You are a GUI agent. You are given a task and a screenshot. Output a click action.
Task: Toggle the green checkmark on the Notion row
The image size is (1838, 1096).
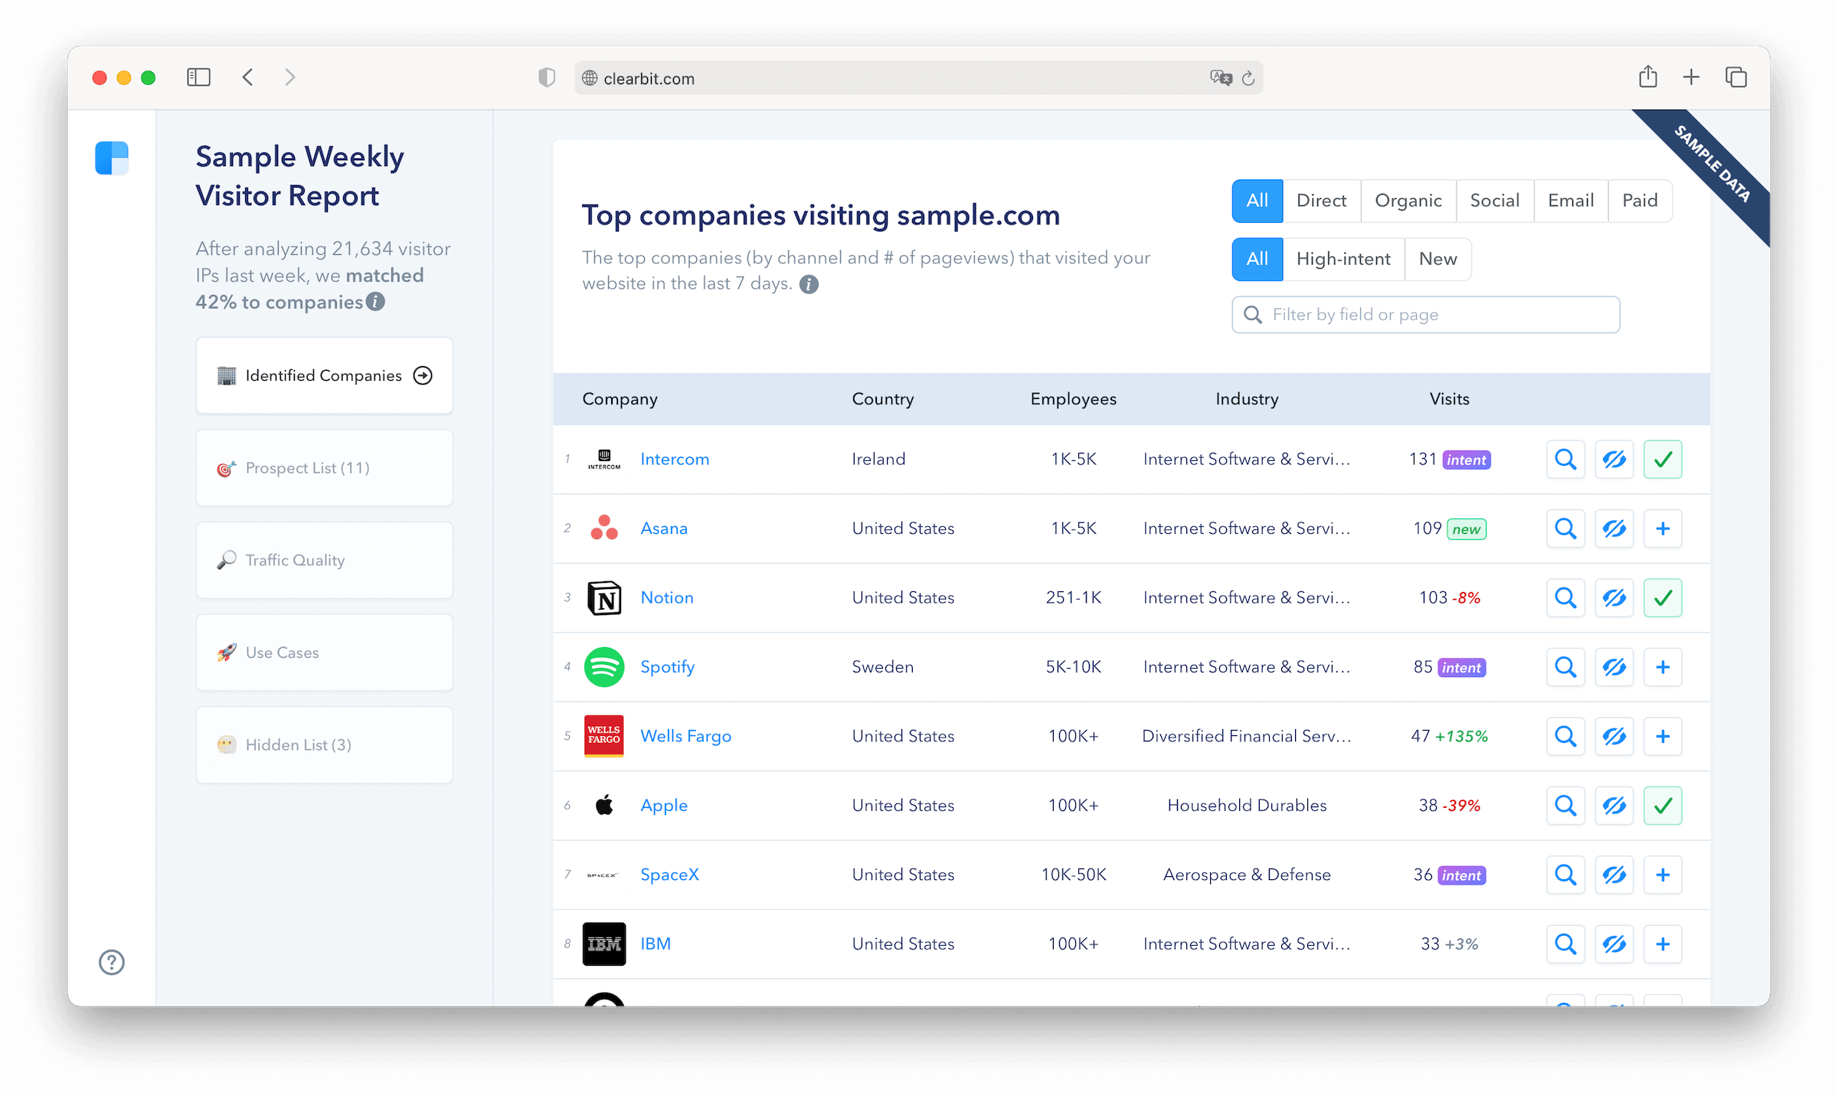coord(1663,597)
